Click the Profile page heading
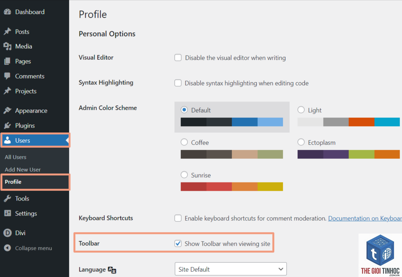This screenshot has height=277, width=402. pos(93,14)
